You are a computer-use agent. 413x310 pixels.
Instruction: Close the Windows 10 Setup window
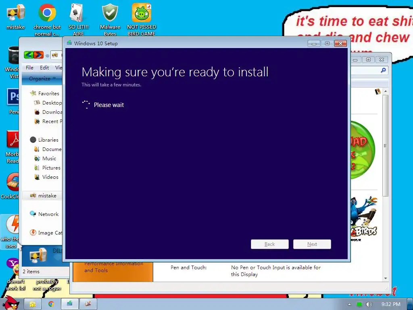pos(340,44)
